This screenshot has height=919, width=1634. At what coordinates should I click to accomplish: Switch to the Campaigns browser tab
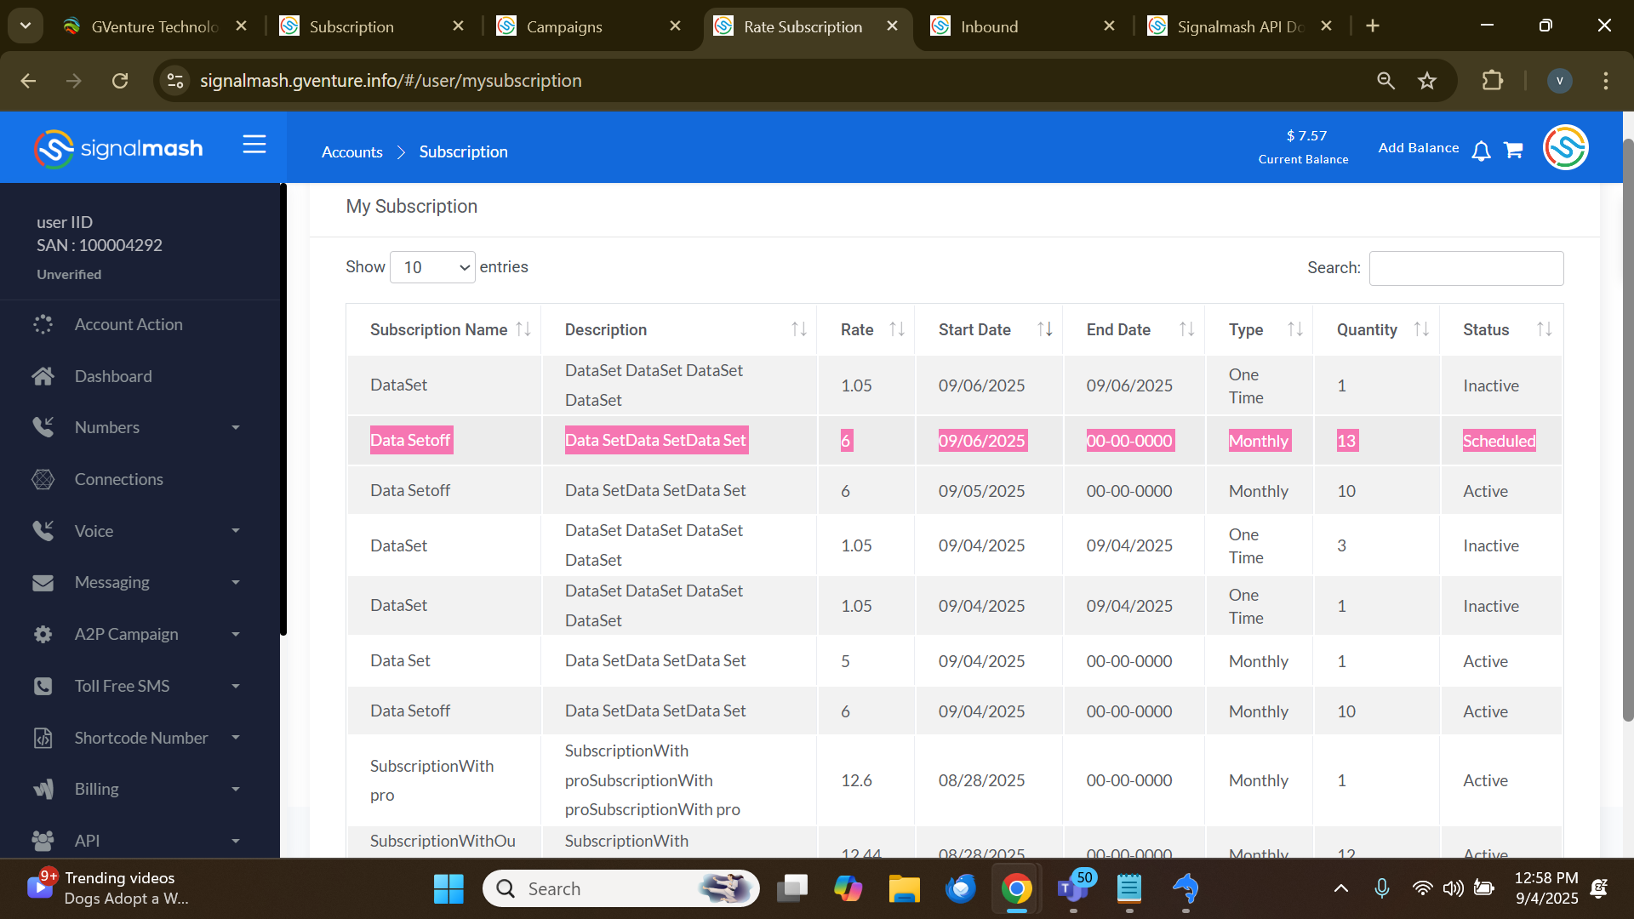564,26
